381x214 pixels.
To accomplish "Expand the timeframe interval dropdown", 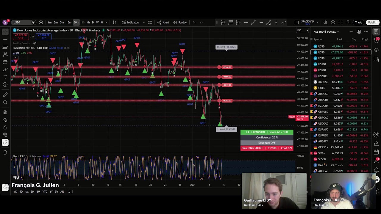I will click(106, 23).
